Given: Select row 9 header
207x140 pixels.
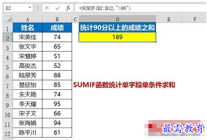Looking at the screenshot, I should pos(8,104).
